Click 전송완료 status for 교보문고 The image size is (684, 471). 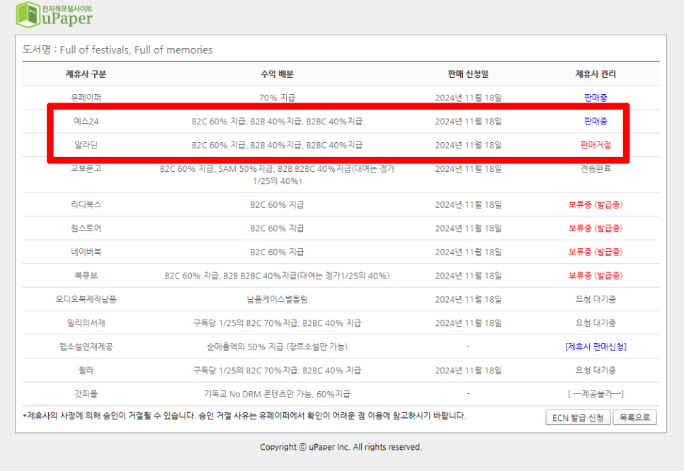(x=595, y=168)
